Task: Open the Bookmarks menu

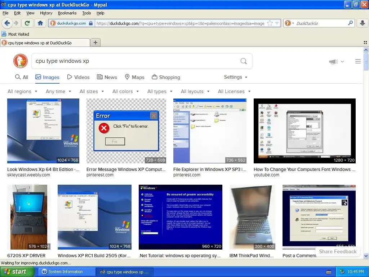Action: pyautogui.click(x=67, y=13)
